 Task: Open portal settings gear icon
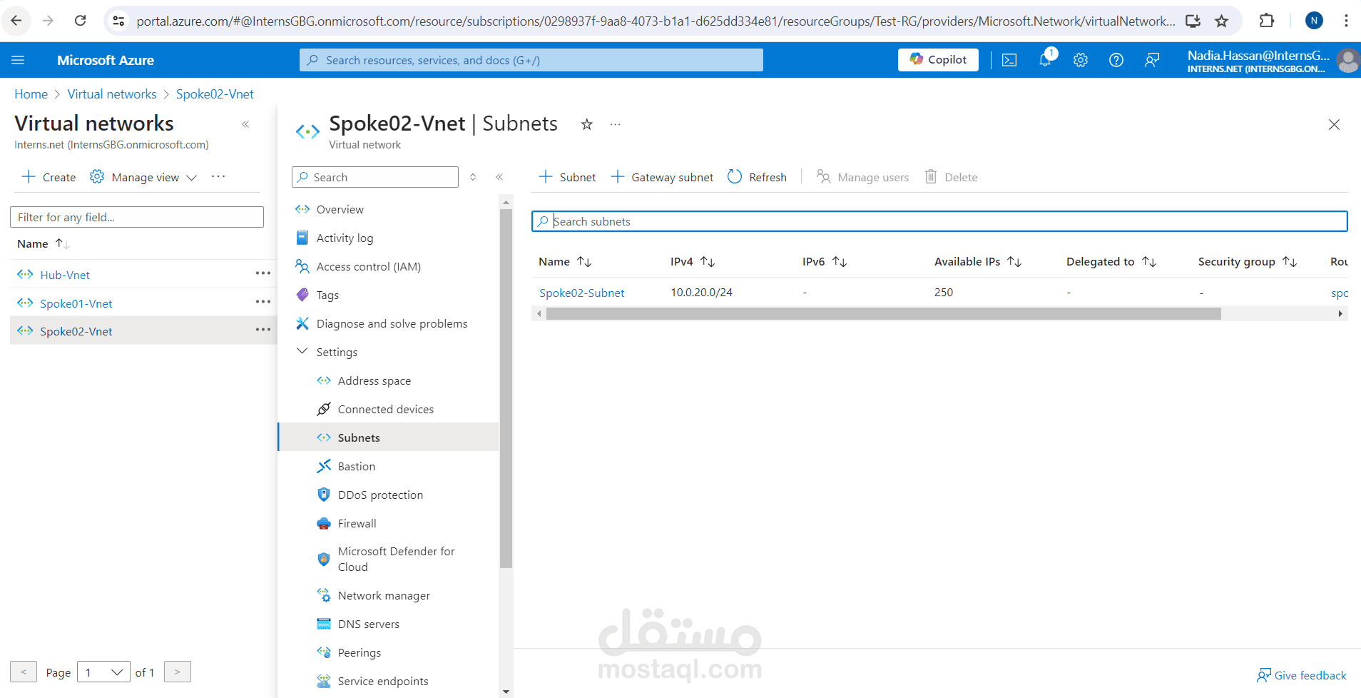pos(1081,61)
